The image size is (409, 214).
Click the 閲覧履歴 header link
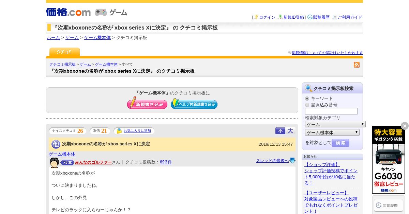321,17
